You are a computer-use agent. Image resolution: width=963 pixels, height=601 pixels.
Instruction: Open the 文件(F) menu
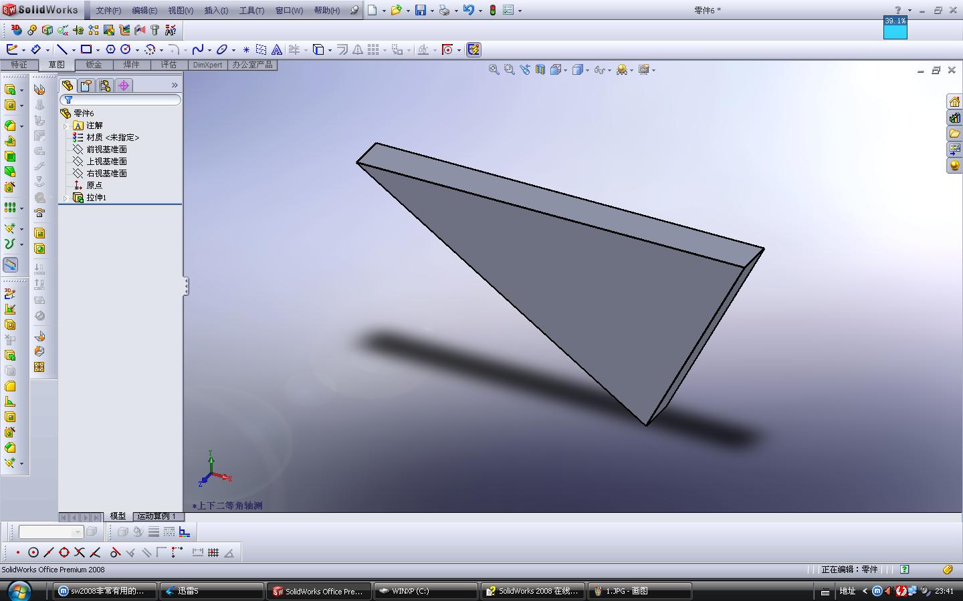click(108, 11)
